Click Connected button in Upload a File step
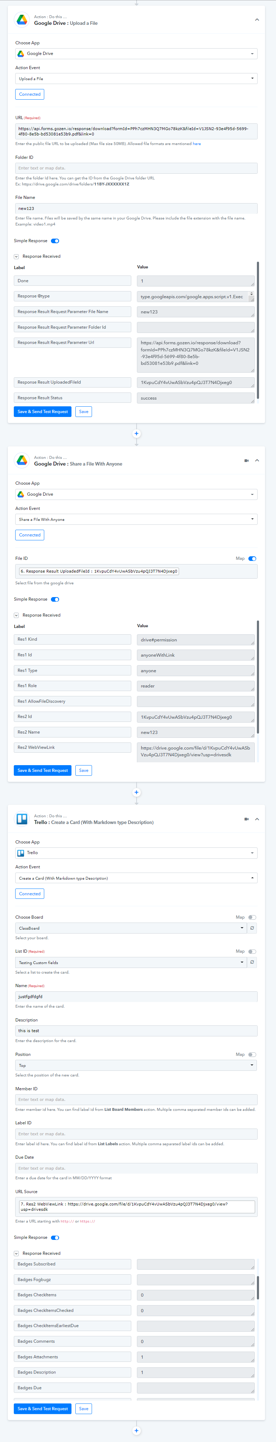This screenshot has width=276, height=1442. pyautogui.click(x=30, y=94)
